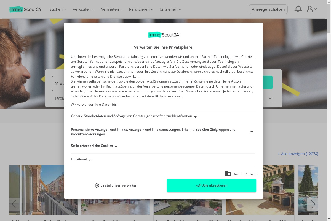Expand the Funktional cookies section
The height and width of the screenshot is (221, 331).
pos(163,160)
